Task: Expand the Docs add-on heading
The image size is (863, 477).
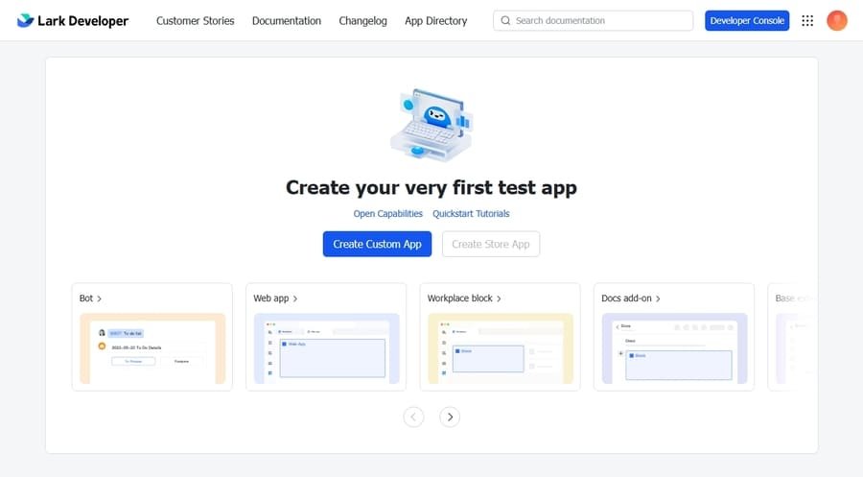Action: click(x=631, y=298)
